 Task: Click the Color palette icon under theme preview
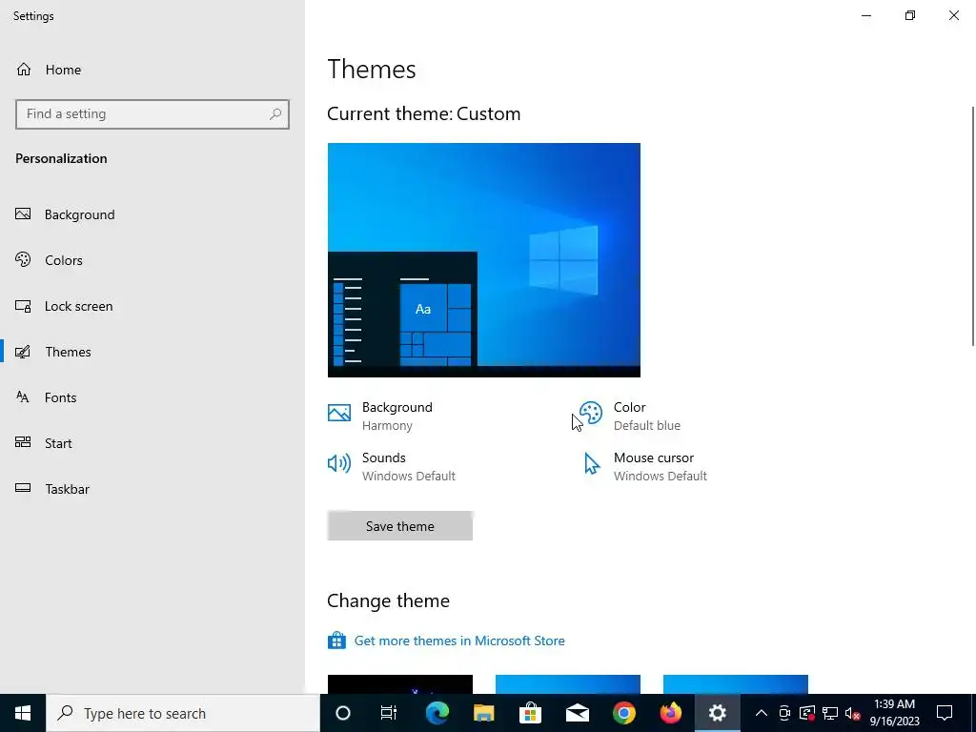pos(591,413)
